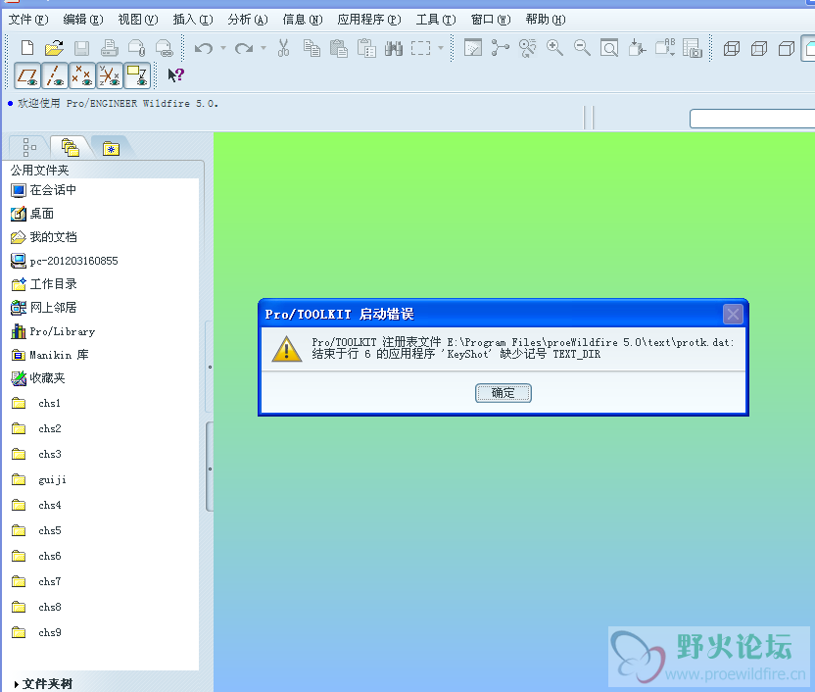Click the Copy icon

[312, 48]
